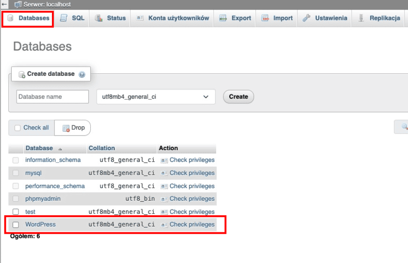The image size is (408, 263).
Task: Click the privileges icon in phpmyadmin row
Action: pos(164,199)
